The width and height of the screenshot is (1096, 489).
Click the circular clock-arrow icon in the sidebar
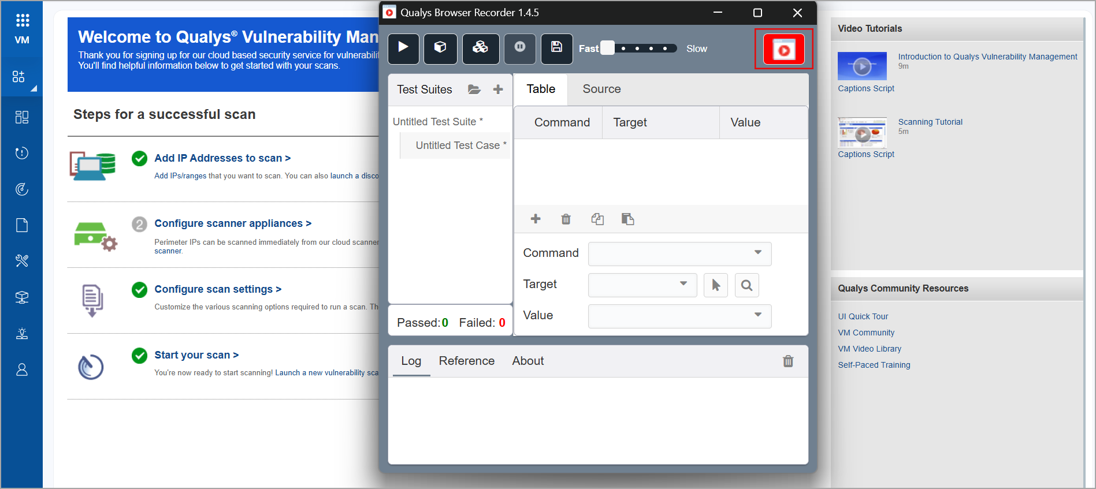[x=22, y=153]
